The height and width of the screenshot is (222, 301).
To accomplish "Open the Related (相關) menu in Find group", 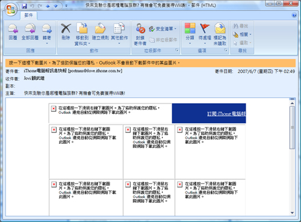I will (x=242, y=34).
